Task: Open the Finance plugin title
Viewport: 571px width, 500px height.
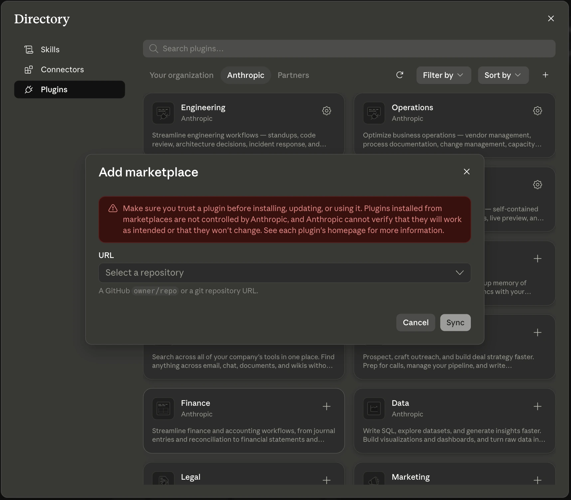Action: coord(195,403)
